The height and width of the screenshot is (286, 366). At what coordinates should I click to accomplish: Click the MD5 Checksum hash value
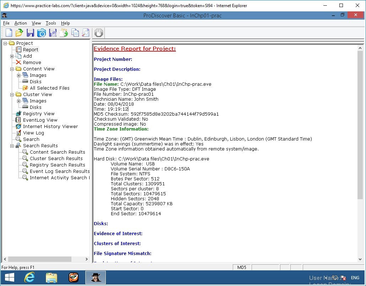click(175, 114)
